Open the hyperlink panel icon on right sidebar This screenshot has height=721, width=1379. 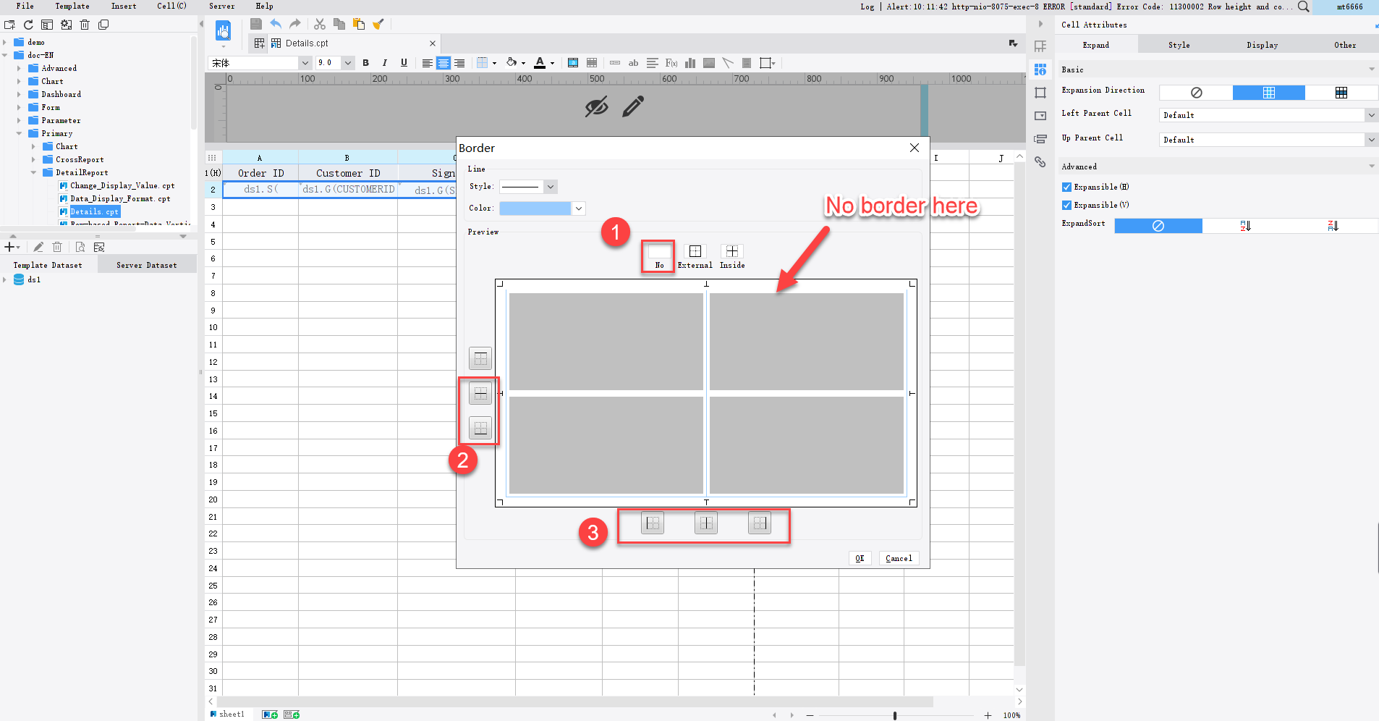pos(1040,161)
